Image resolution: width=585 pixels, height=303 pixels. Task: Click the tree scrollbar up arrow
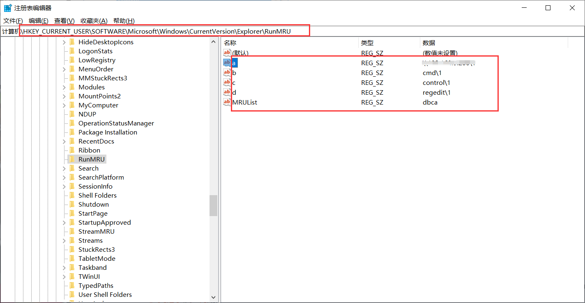coord(213,42)
